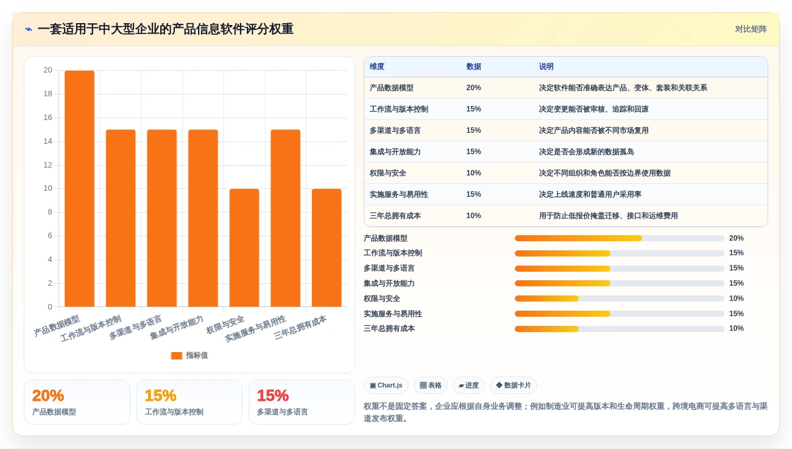Image resolution: width=792 pixels, height=449 pixels.
Task: Select the 进度 tag chip
Action: pos(468,385)
